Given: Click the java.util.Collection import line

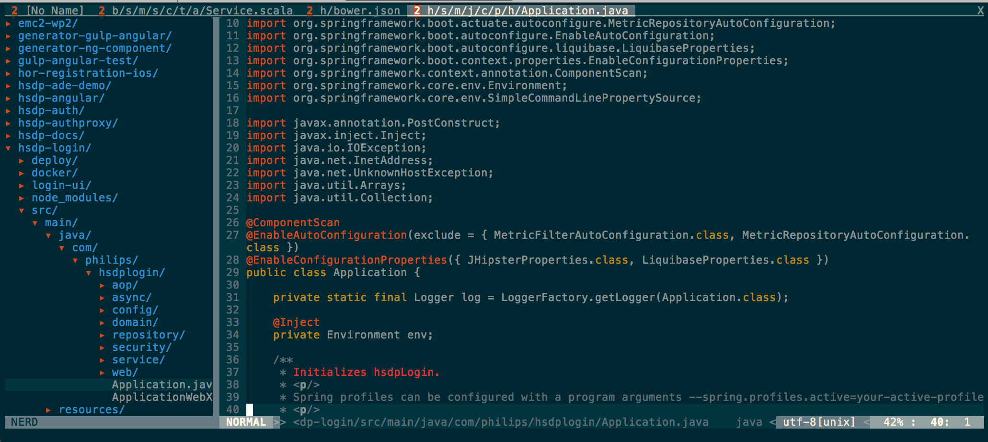Looking at the screenshot, I should pyautogui.click(x=340, y=198).
